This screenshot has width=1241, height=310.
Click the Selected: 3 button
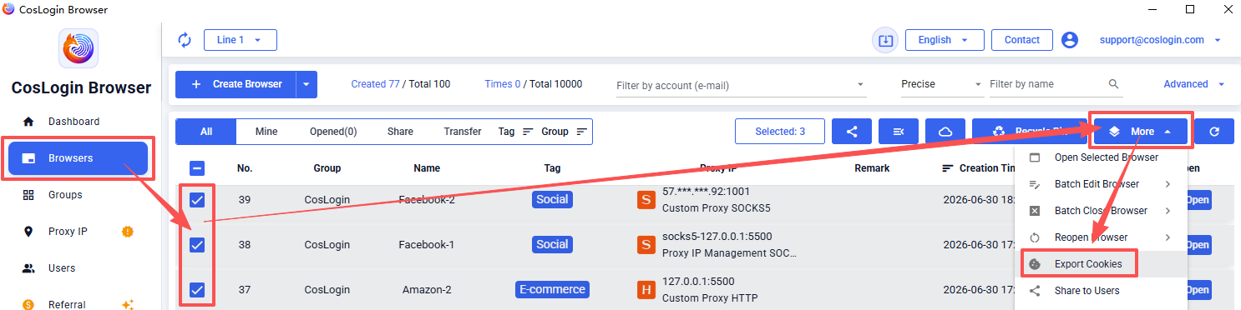coord(780,132)
